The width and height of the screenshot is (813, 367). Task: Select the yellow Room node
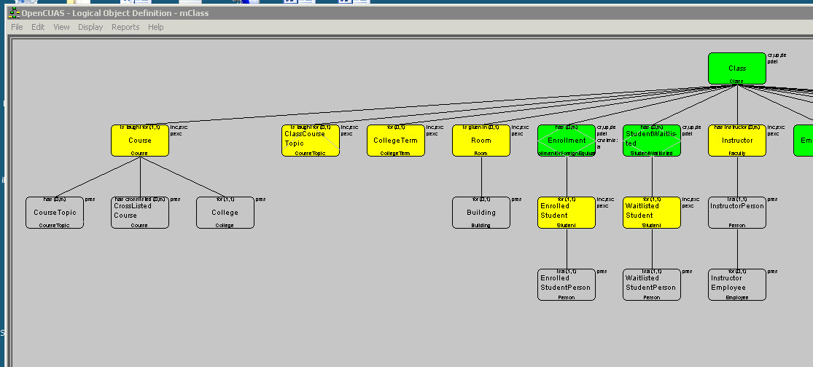[481, 141]
